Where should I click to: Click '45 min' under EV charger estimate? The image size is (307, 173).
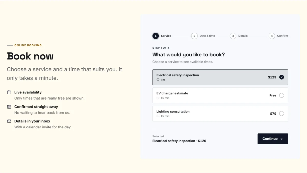click(x=165, y=98)
